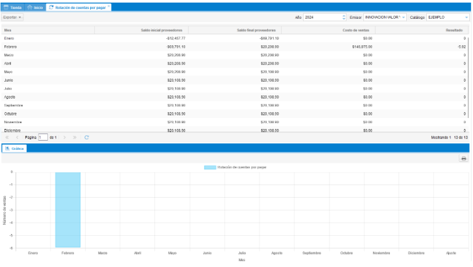
Task: Click the Año input field
Action: 322,17
